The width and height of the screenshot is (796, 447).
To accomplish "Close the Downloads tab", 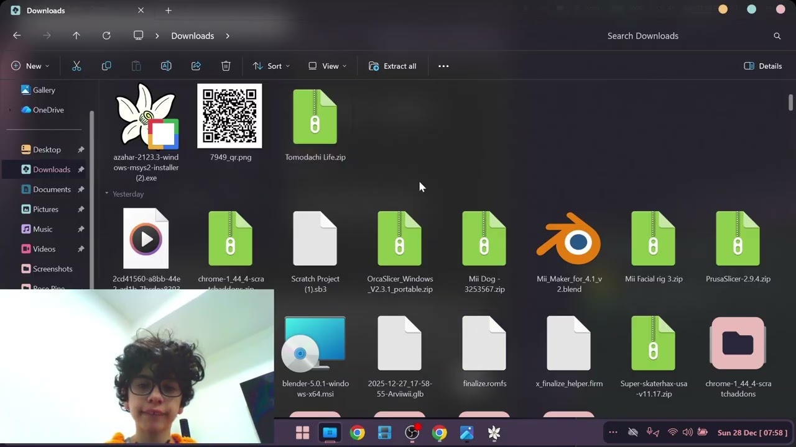I will [x=141, y=11].
